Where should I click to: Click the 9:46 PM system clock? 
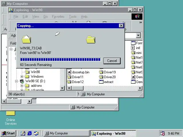174,133
